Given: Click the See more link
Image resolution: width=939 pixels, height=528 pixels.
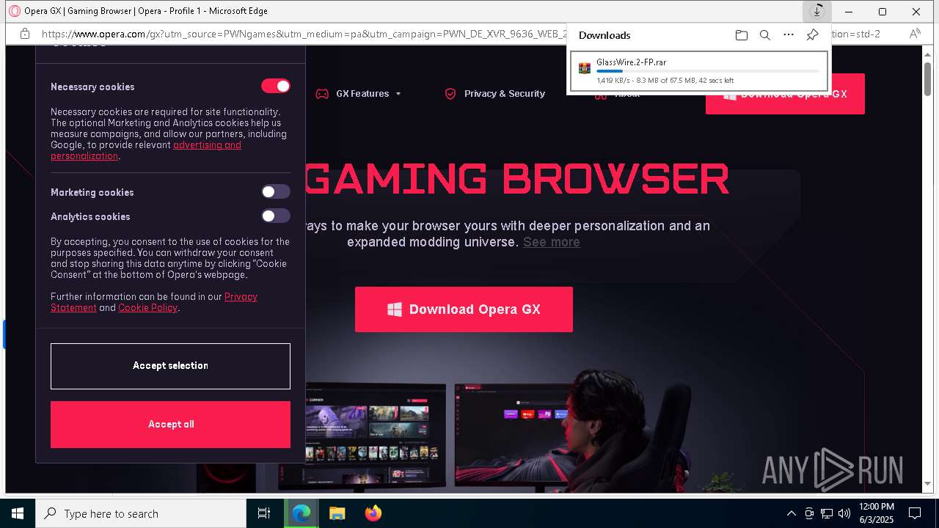Looking at the screenshot, I should [x=552, y=242].
